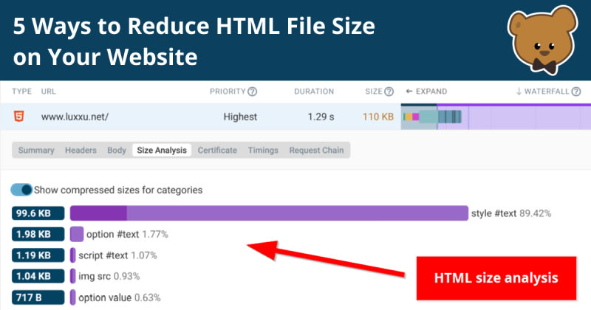
Task: Click the Size column help icon
Action: [389, 92]
